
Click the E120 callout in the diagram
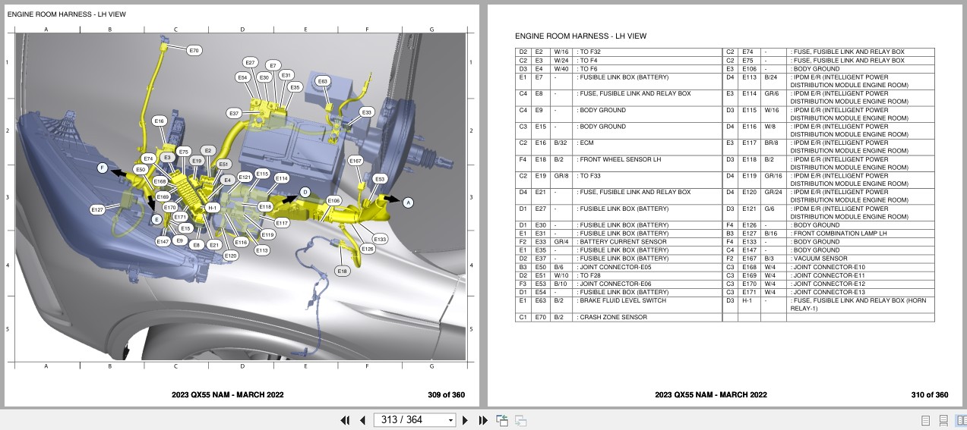[x=231, y=256]
